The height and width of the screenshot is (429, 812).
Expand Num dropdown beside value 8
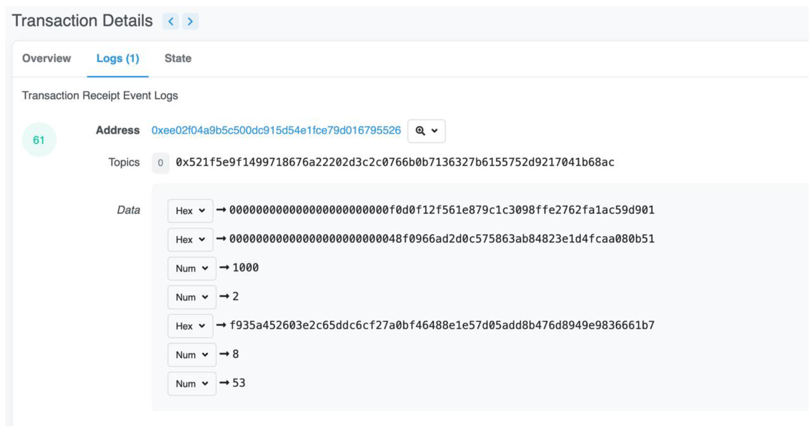click(x=191, y=355)
